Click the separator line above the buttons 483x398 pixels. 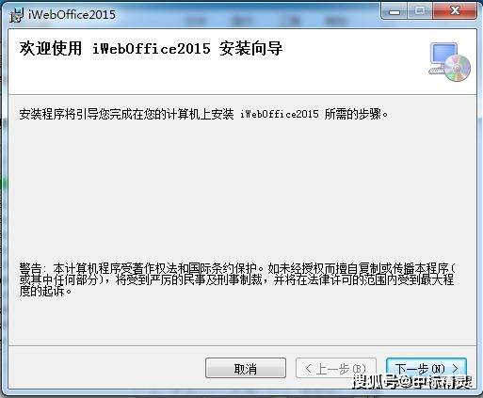(x=242, y=346)
